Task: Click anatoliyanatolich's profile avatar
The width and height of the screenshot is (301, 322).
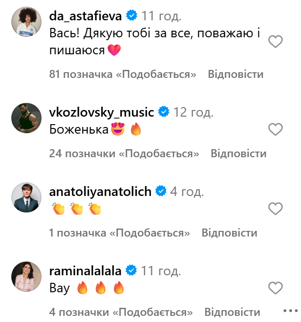Action: click(x=26, y=197)
